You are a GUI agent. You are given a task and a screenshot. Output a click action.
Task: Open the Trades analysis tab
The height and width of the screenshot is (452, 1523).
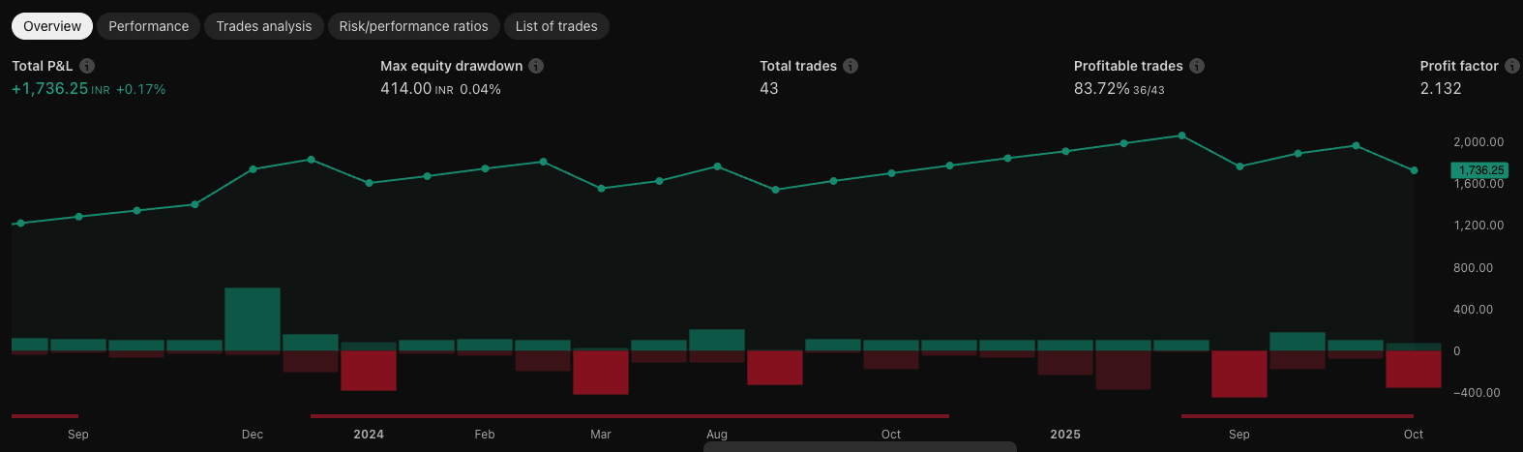264,26
